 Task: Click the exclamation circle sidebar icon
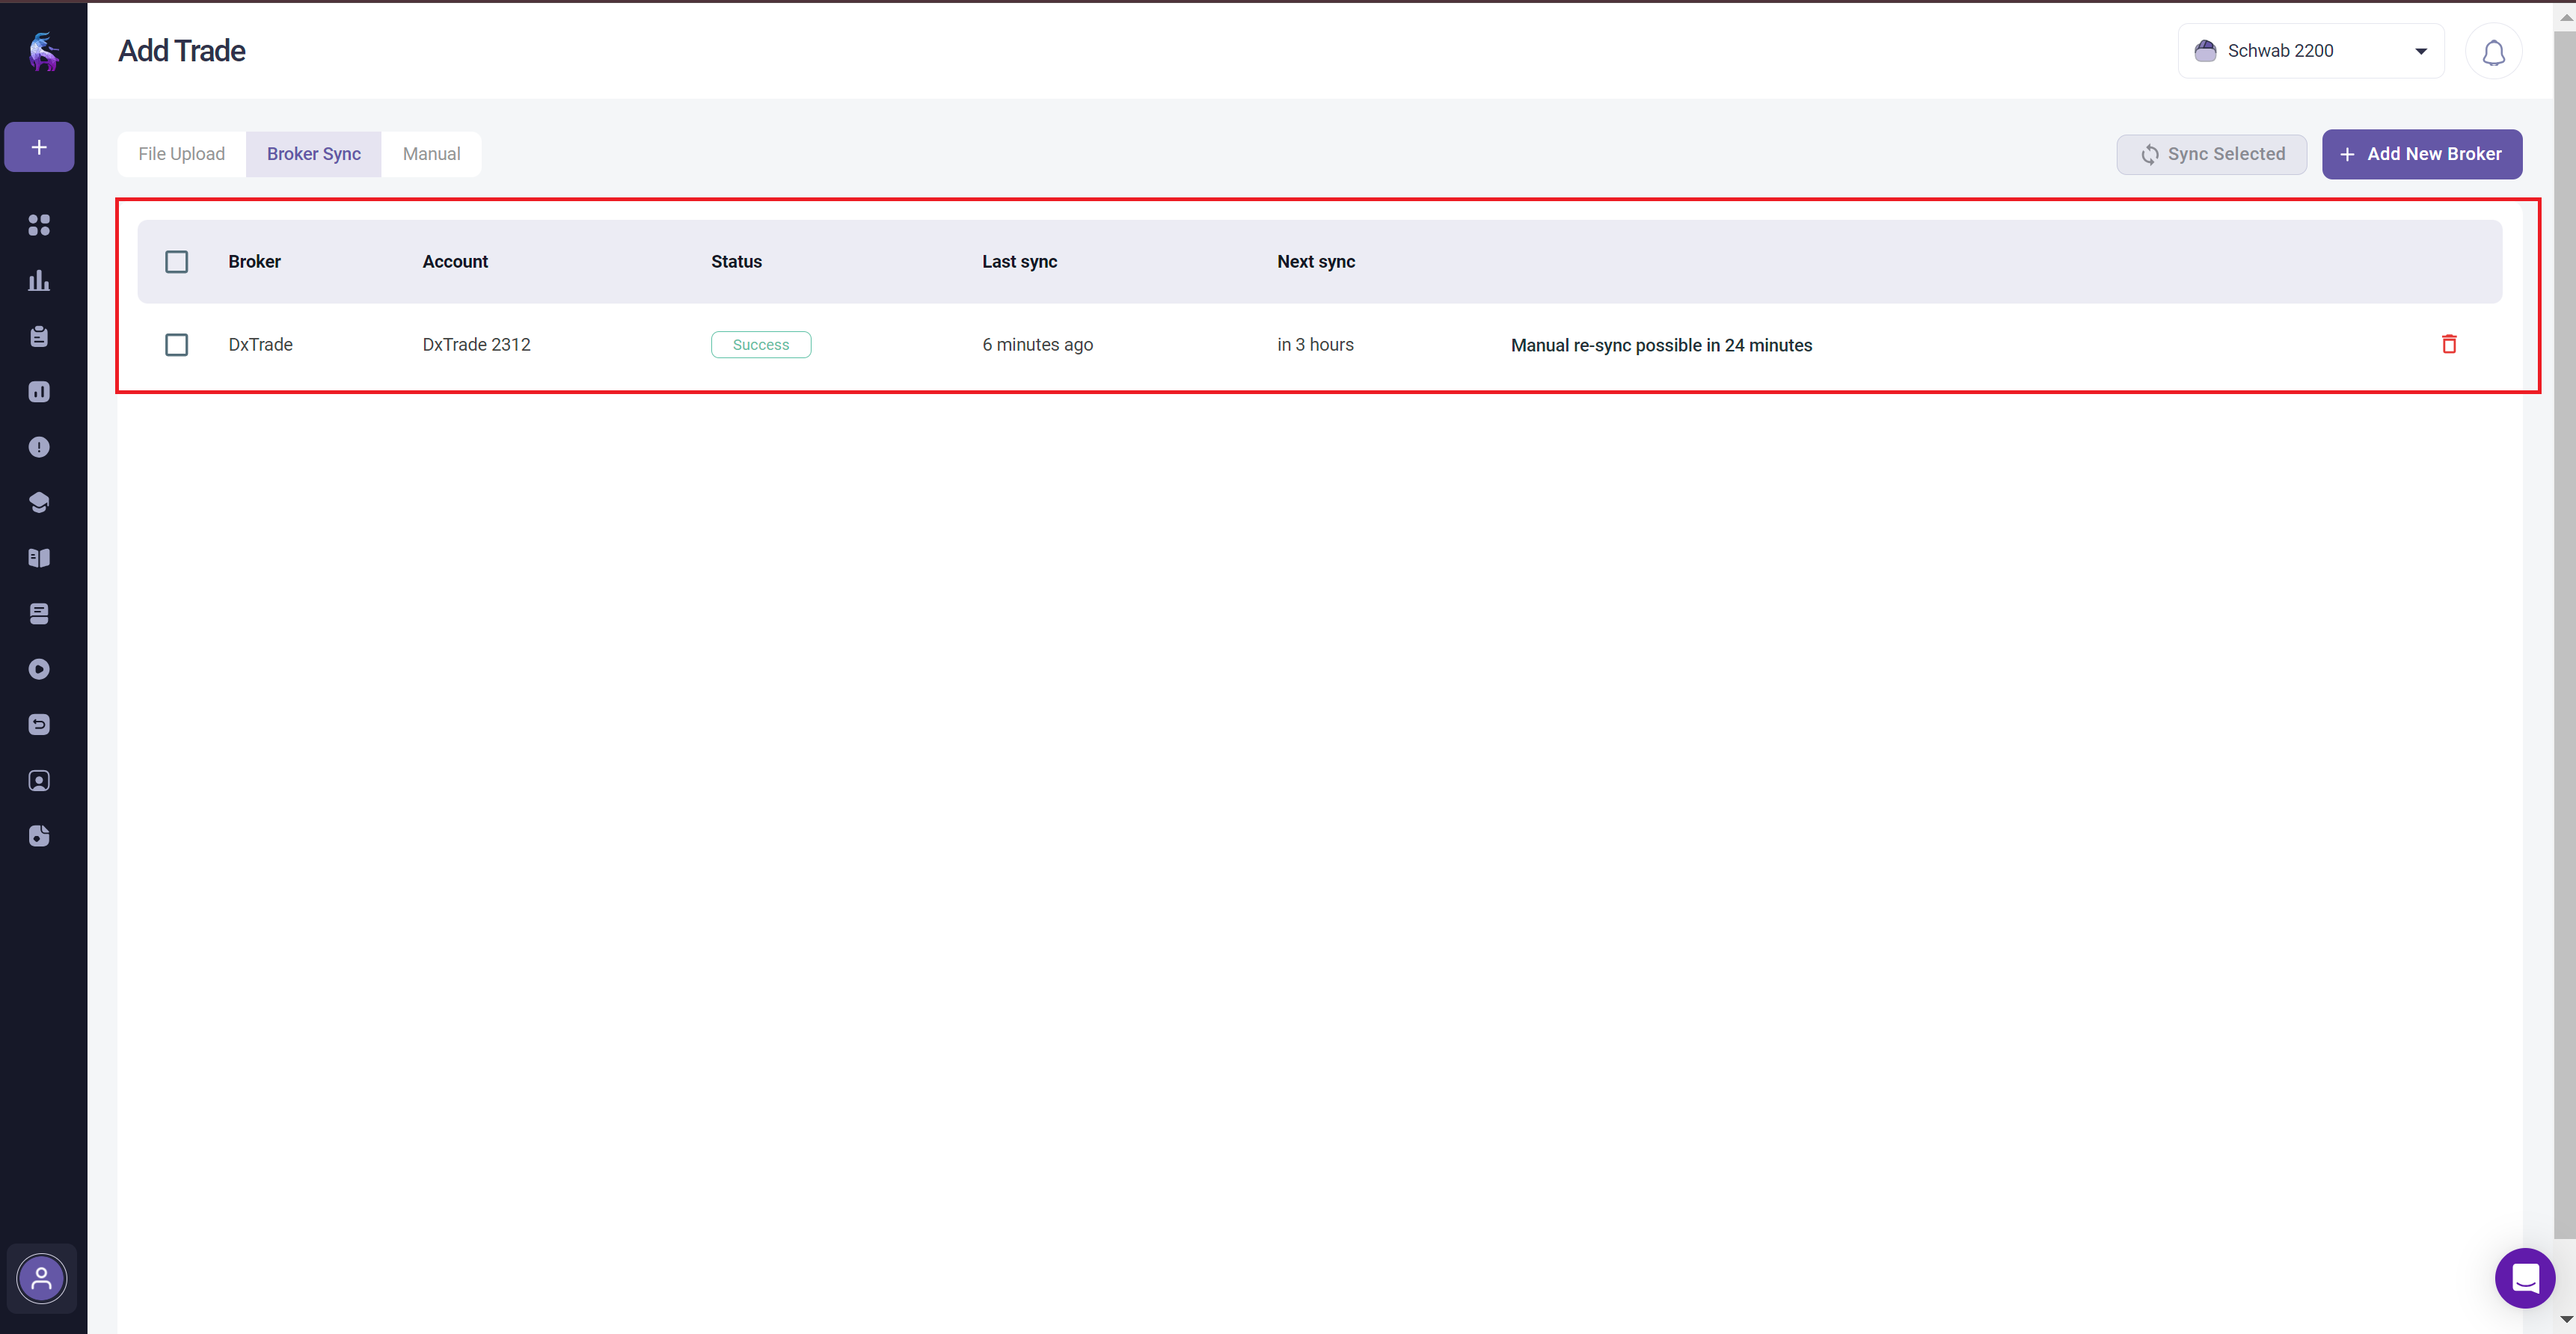tap(39, 447)
